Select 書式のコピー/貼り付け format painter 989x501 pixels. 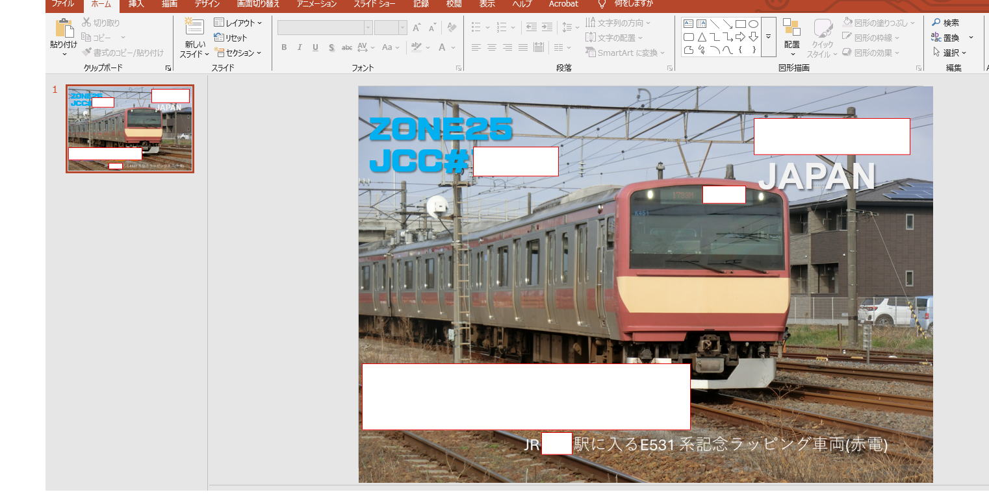click(123, 53)
